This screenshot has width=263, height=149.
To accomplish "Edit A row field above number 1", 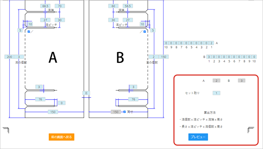I will pos(212,43).
